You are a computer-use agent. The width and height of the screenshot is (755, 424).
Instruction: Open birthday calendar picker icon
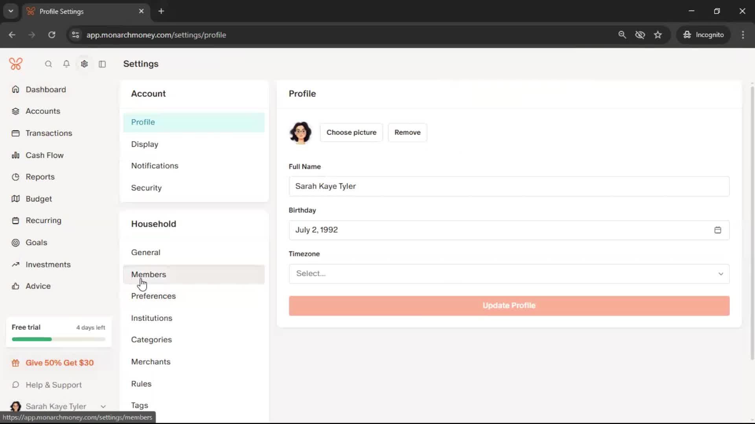(x=717, y=230)
